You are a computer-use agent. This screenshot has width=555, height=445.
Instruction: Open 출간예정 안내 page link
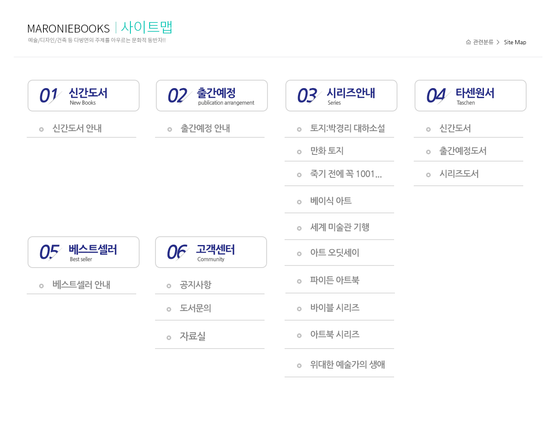[205, 129]
